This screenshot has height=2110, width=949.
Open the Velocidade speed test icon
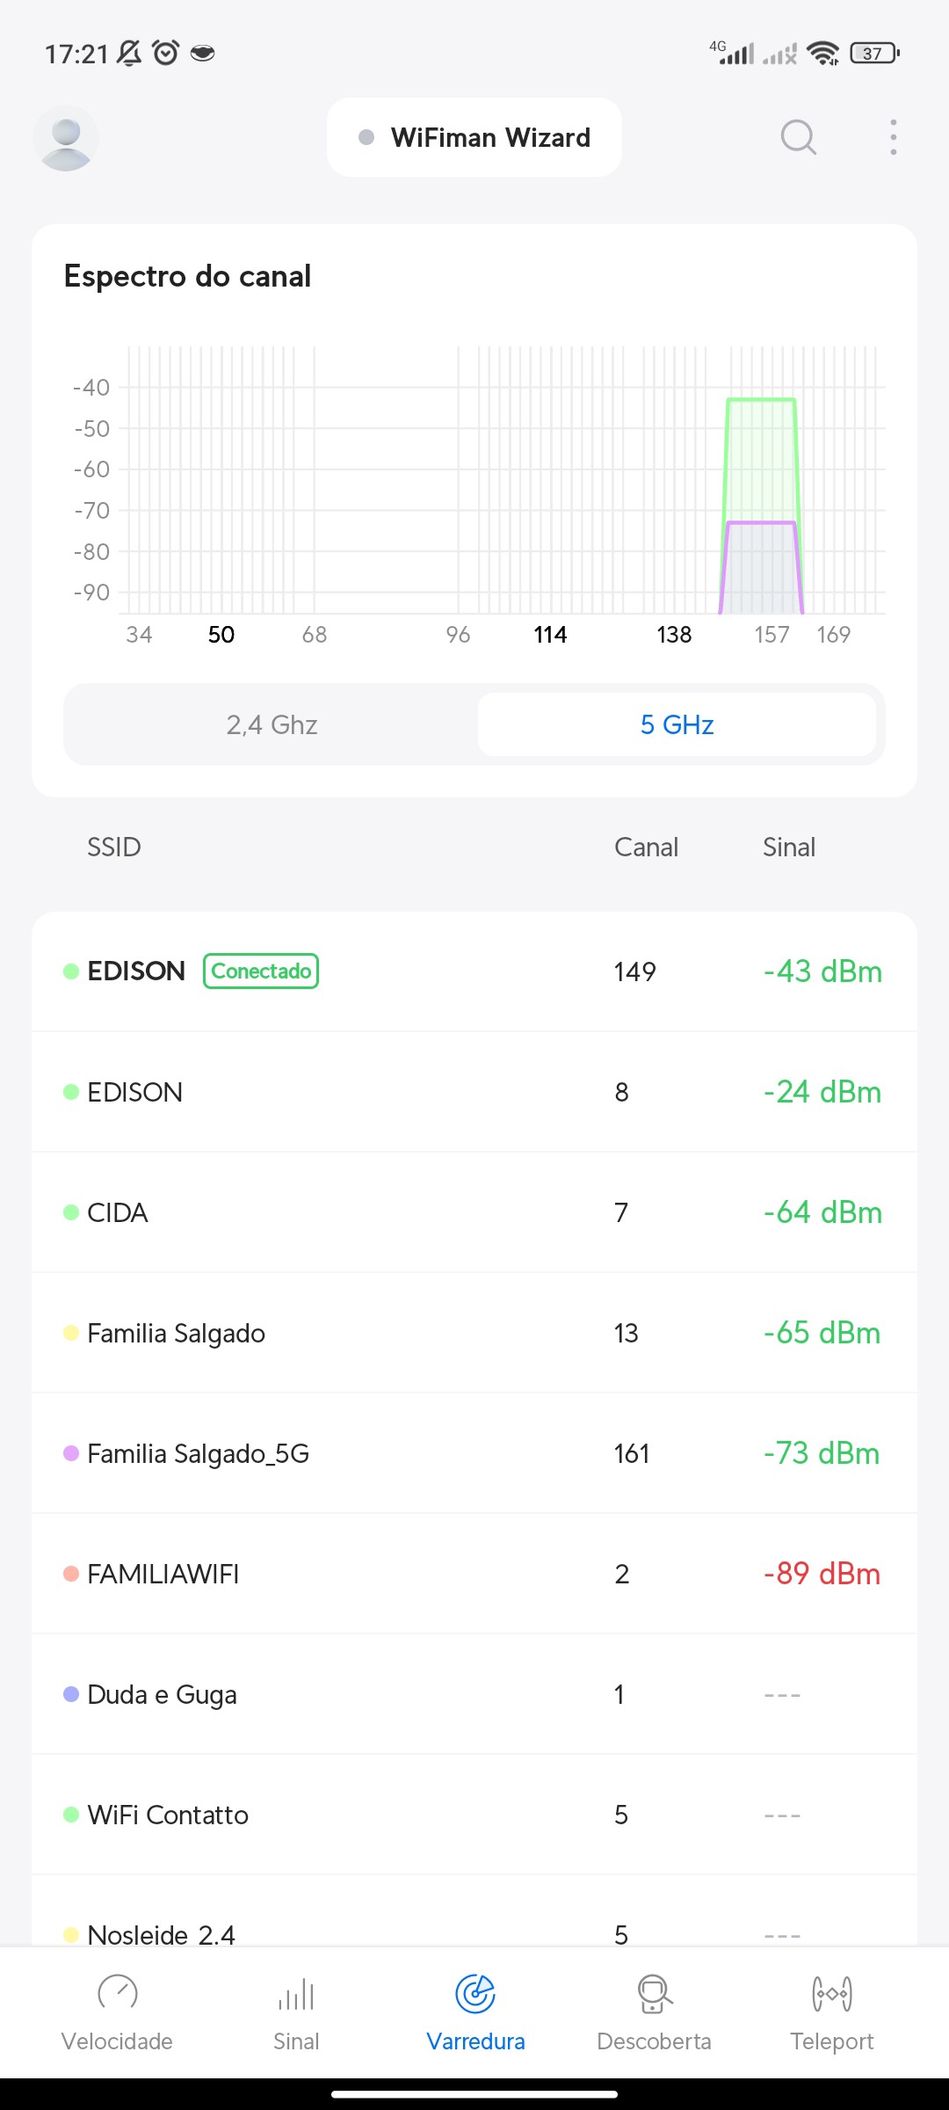tap(117, 1993)
